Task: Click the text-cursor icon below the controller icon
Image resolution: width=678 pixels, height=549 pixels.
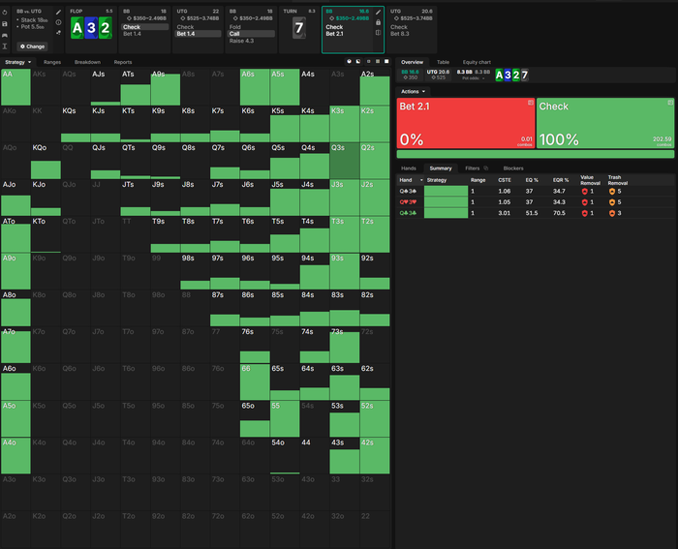Action: (5, 46)
